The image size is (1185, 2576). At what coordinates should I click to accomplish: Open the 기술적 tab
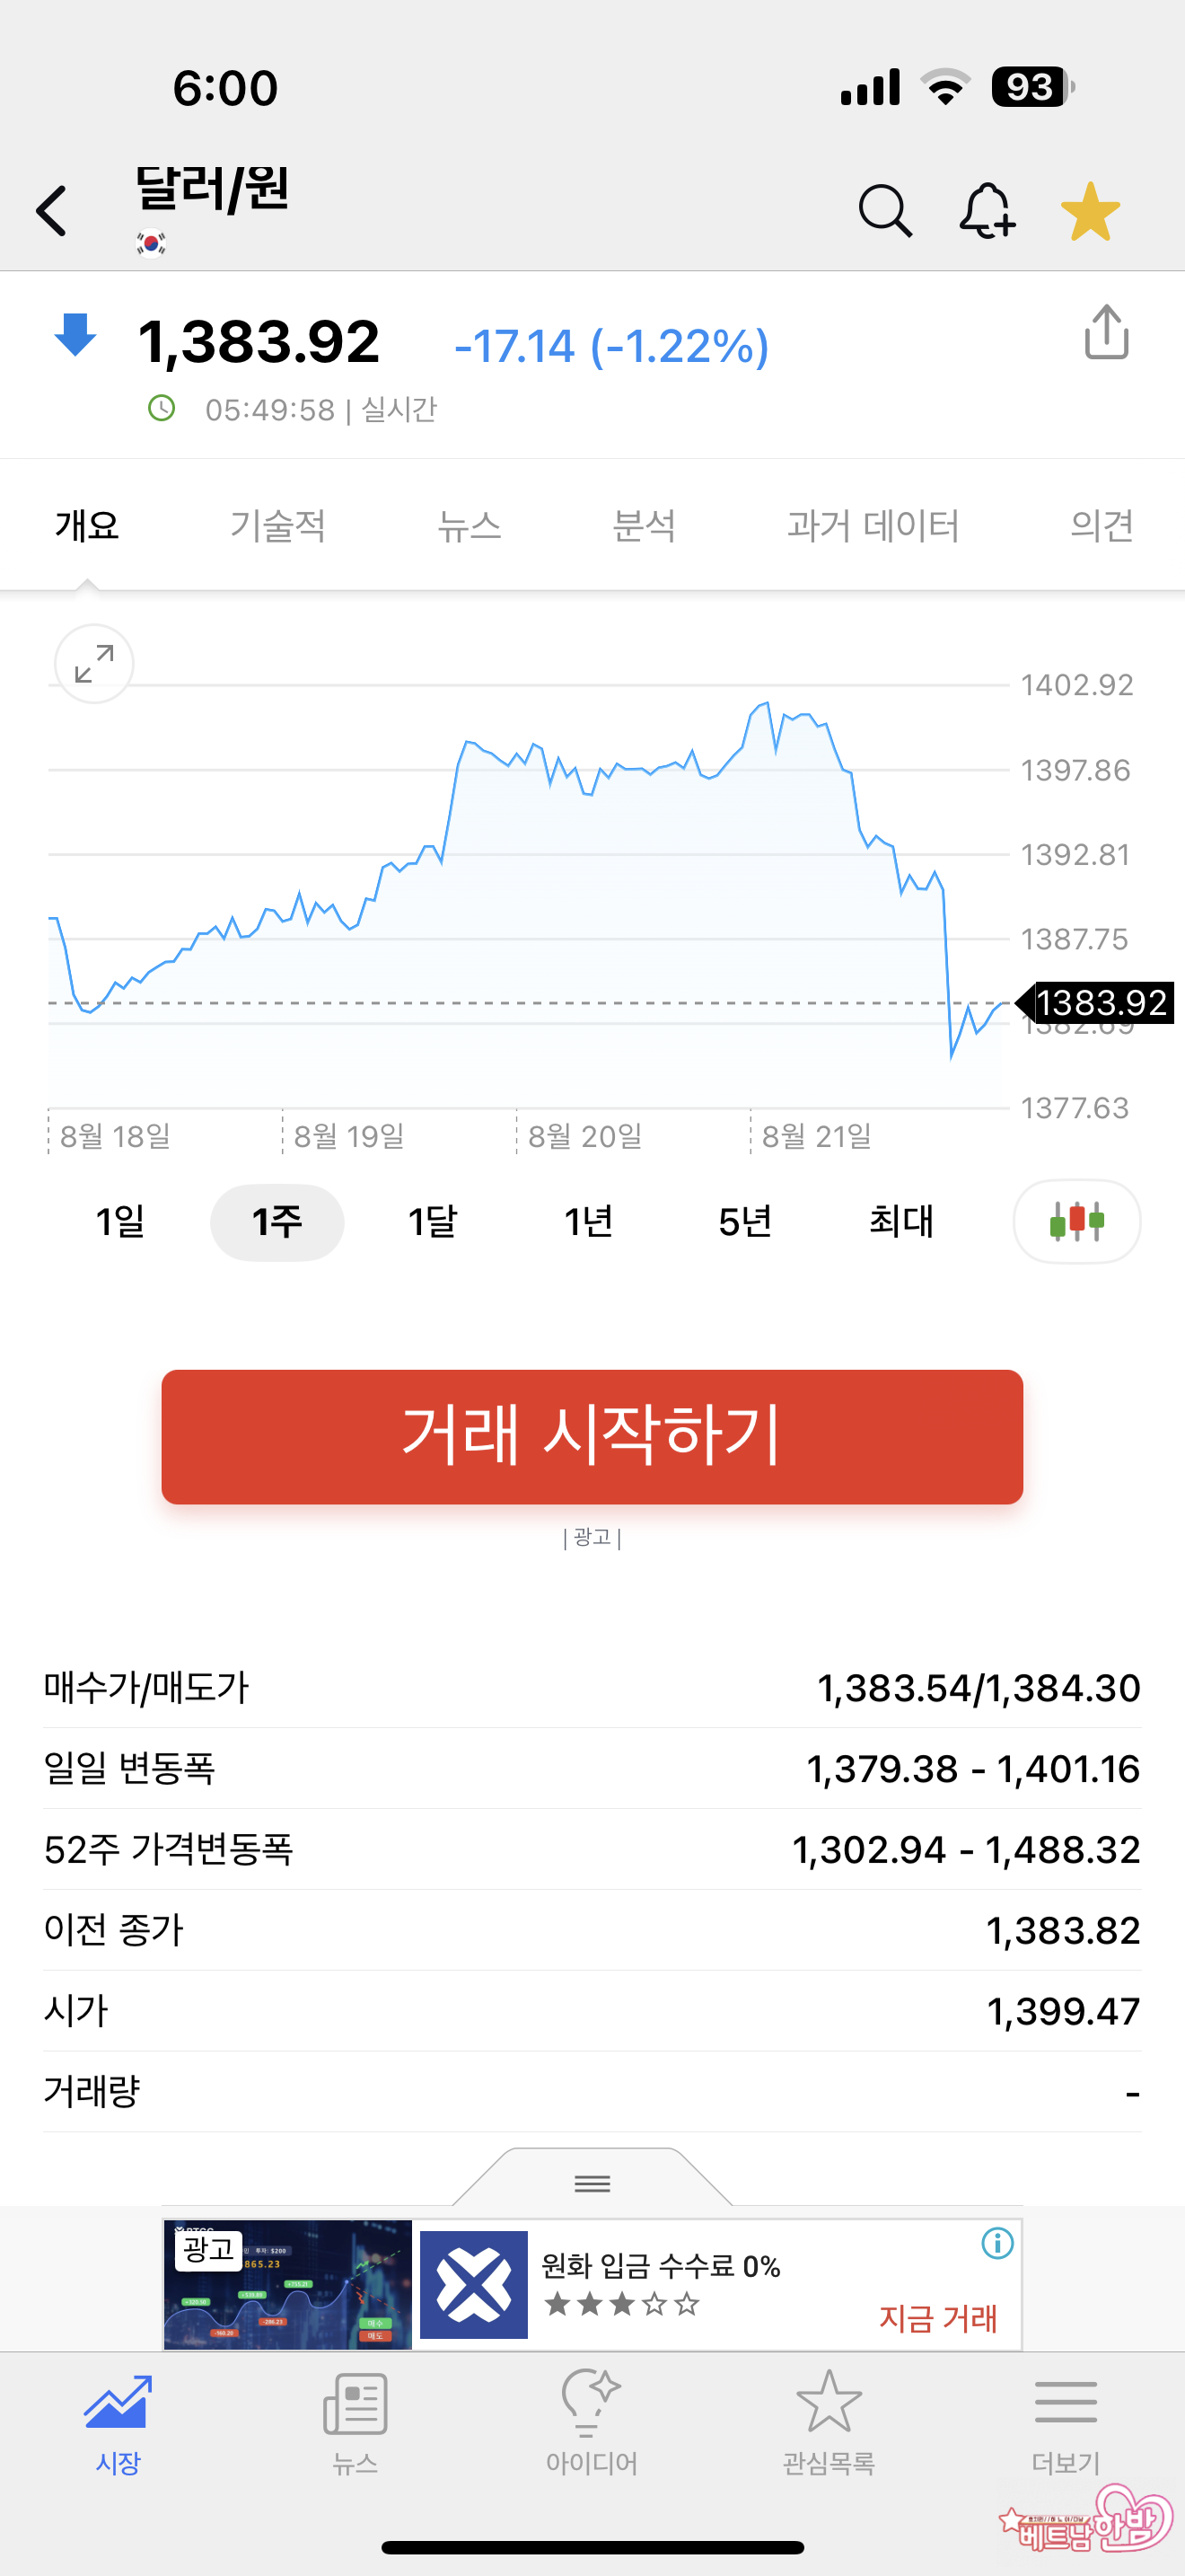(277, 526)
